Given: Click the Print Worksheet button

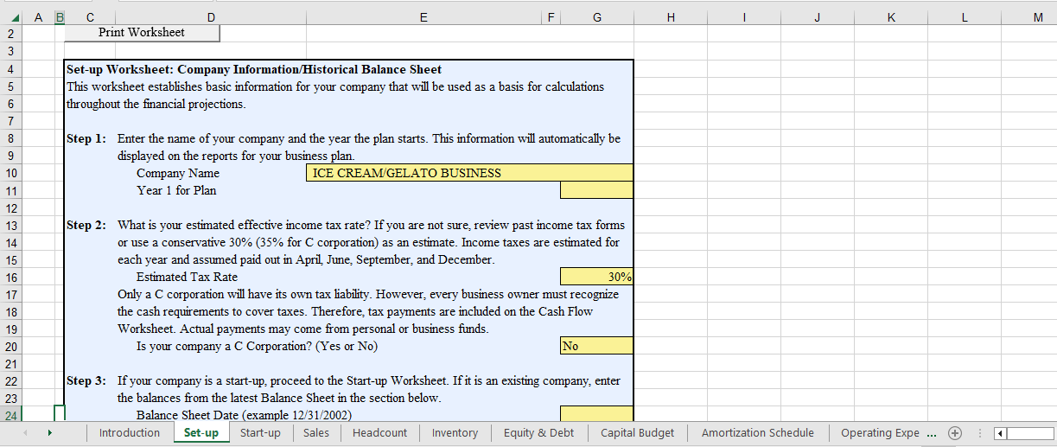Looking at the screenshot, I should click(142, 33).
